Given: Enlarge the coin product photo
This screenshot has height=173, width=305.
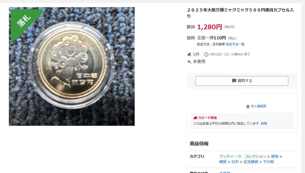Looking at the screenshot, I should [x=72, y=66].
